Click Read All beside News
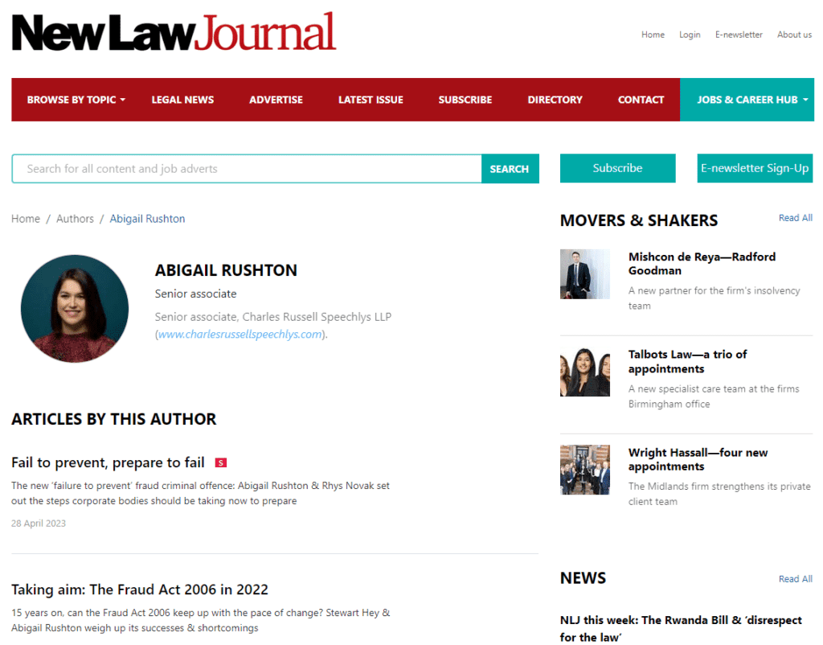 pos(795,579)
